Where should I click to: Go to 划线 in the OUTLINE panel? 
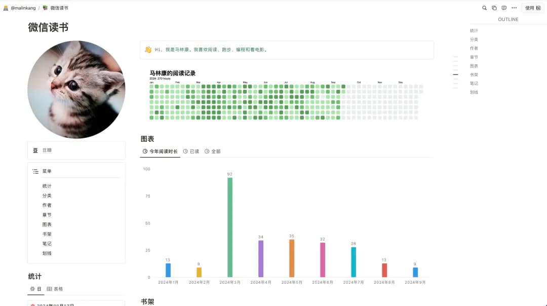pyautogui.click(x=474, y=92)
